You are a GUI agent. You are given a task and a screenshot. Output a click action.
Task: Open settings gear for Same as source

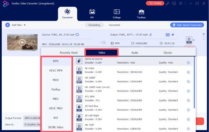(188, 63)
